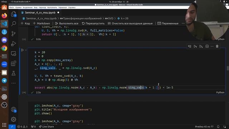Run by line in cell toolbar
Viewport: 229px width, 129px height.
(190, 46)
